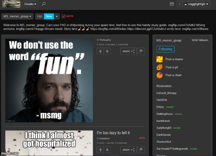
Task: Open moderator Drizzy. profile
Action: [x=160, y=107]
